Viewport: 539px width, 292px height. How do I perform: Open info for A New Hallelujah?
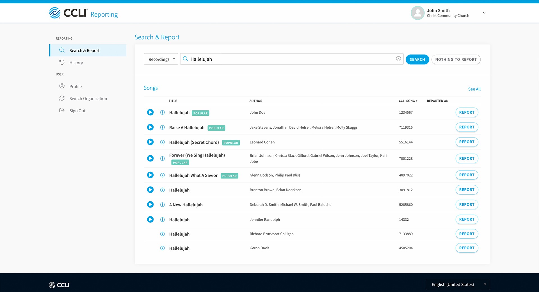pyautogui.click(x=162, y=205)
